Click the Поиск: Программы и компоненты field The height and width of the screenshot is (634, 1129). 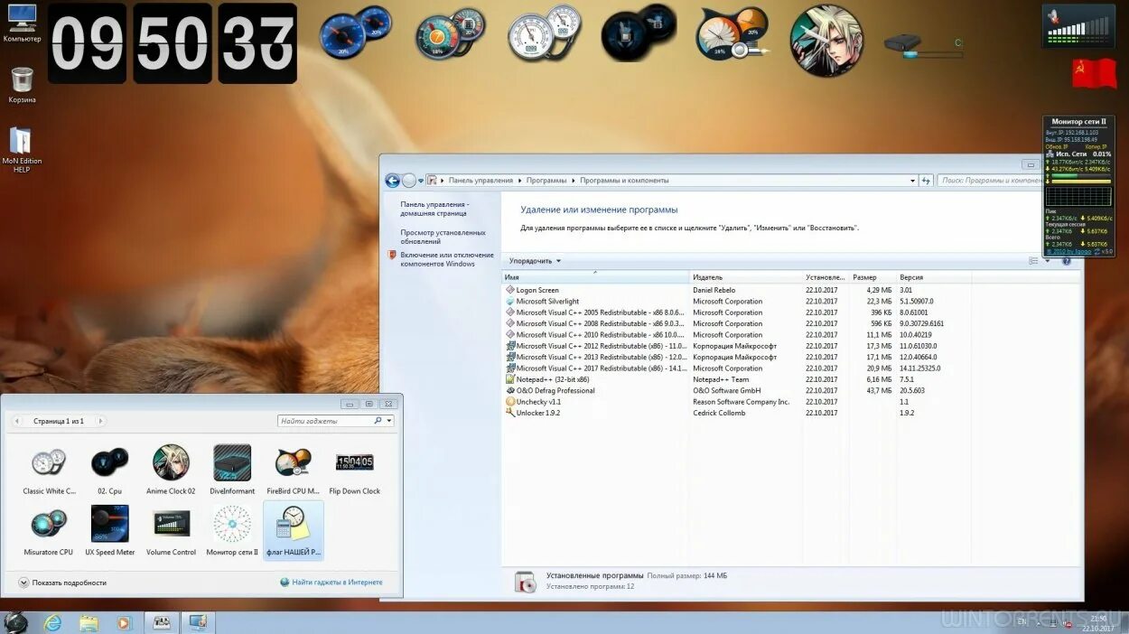989,181
